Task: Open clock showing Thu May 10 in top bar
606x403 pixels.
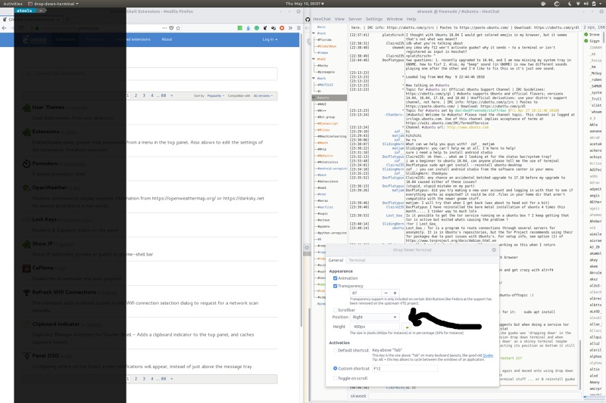Action: click(x=305, y=4)
